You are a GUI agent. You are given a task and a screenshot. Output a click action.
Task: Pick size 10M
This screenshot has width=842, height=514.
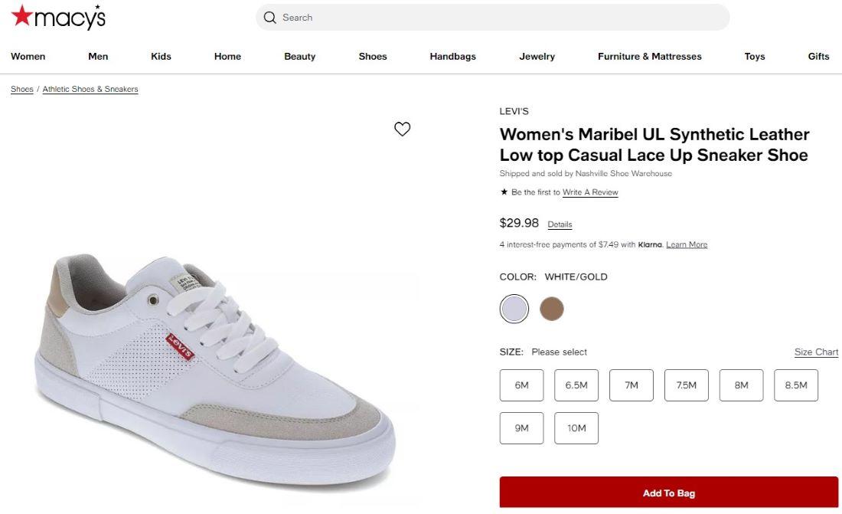point(576,428)
